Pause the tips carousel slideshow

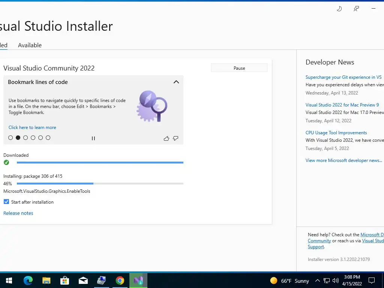coord(93,138)
